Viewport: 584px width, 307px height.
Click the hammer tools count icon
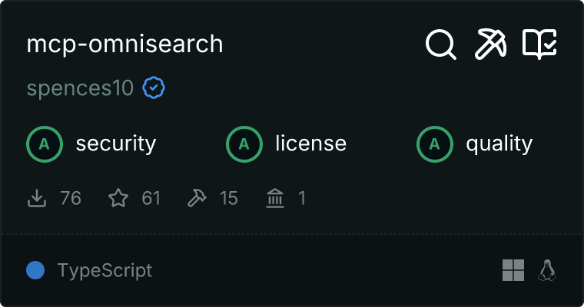tap(197, 198)
